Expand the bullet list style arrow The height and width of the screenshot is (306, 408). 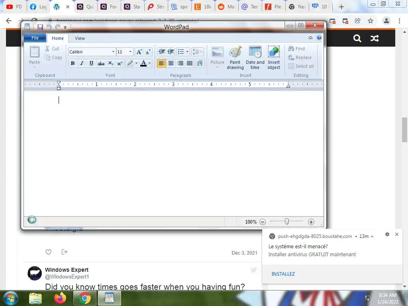click(187, 52)
